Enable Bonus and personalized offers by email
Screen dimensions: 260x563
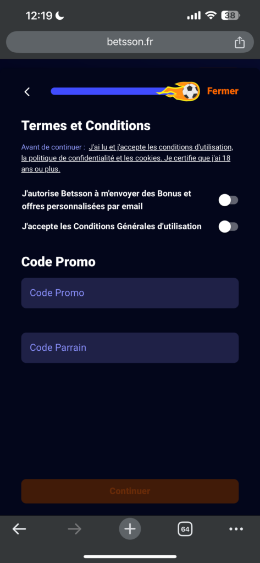(229, 200)
